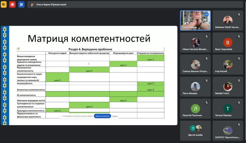Click 'крок 4' cell in Математична компетентність row
Screen dimensions: 246x143
[89, 70]
